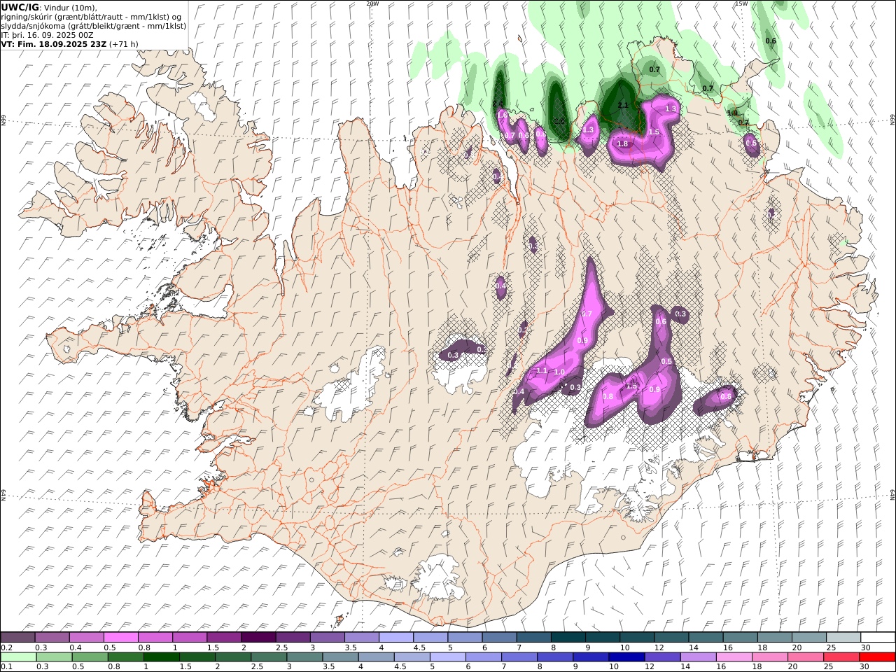The width and height of the screenshot is (896, 672).
Task: Click the dark teal 8–9 swatch, upper legend
Action: [x=569, y=637]
